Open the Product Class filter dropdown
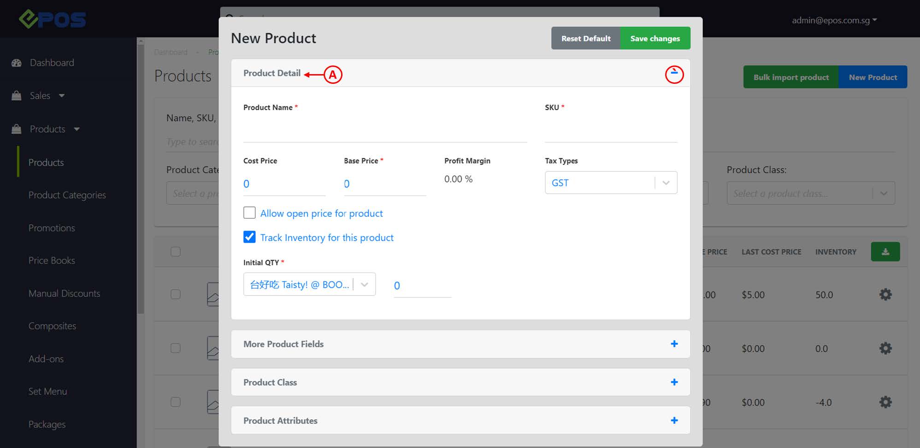 point(811,193)
